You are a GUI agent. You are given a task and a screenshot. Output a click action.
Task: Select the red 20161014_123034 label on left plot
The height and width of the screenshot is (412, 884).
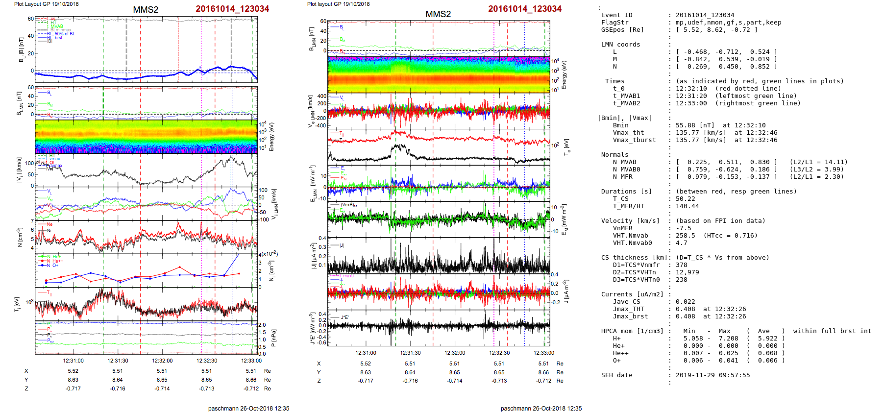tap(232, 9)
